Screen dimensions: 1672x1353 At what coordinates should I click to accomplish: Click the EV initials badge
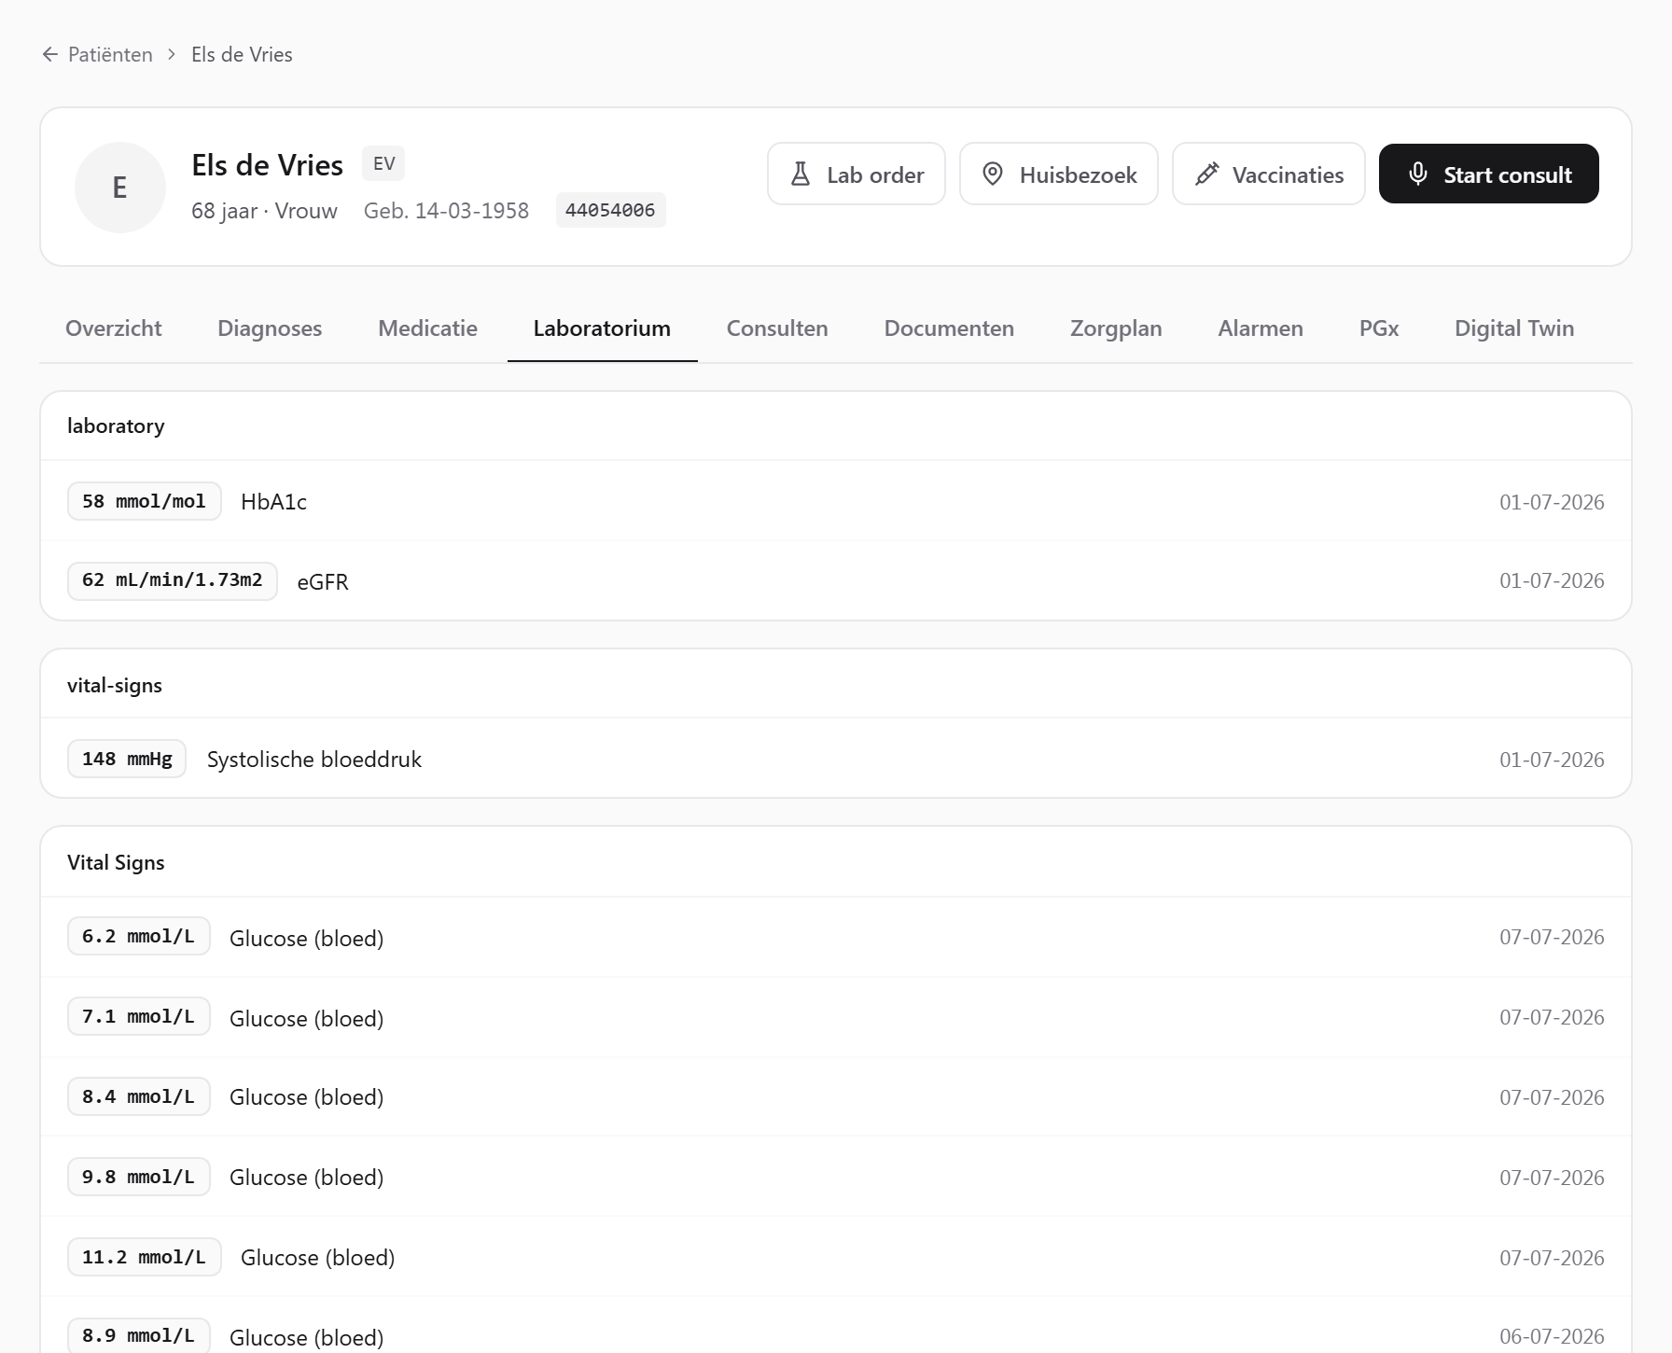coord(383,163)
